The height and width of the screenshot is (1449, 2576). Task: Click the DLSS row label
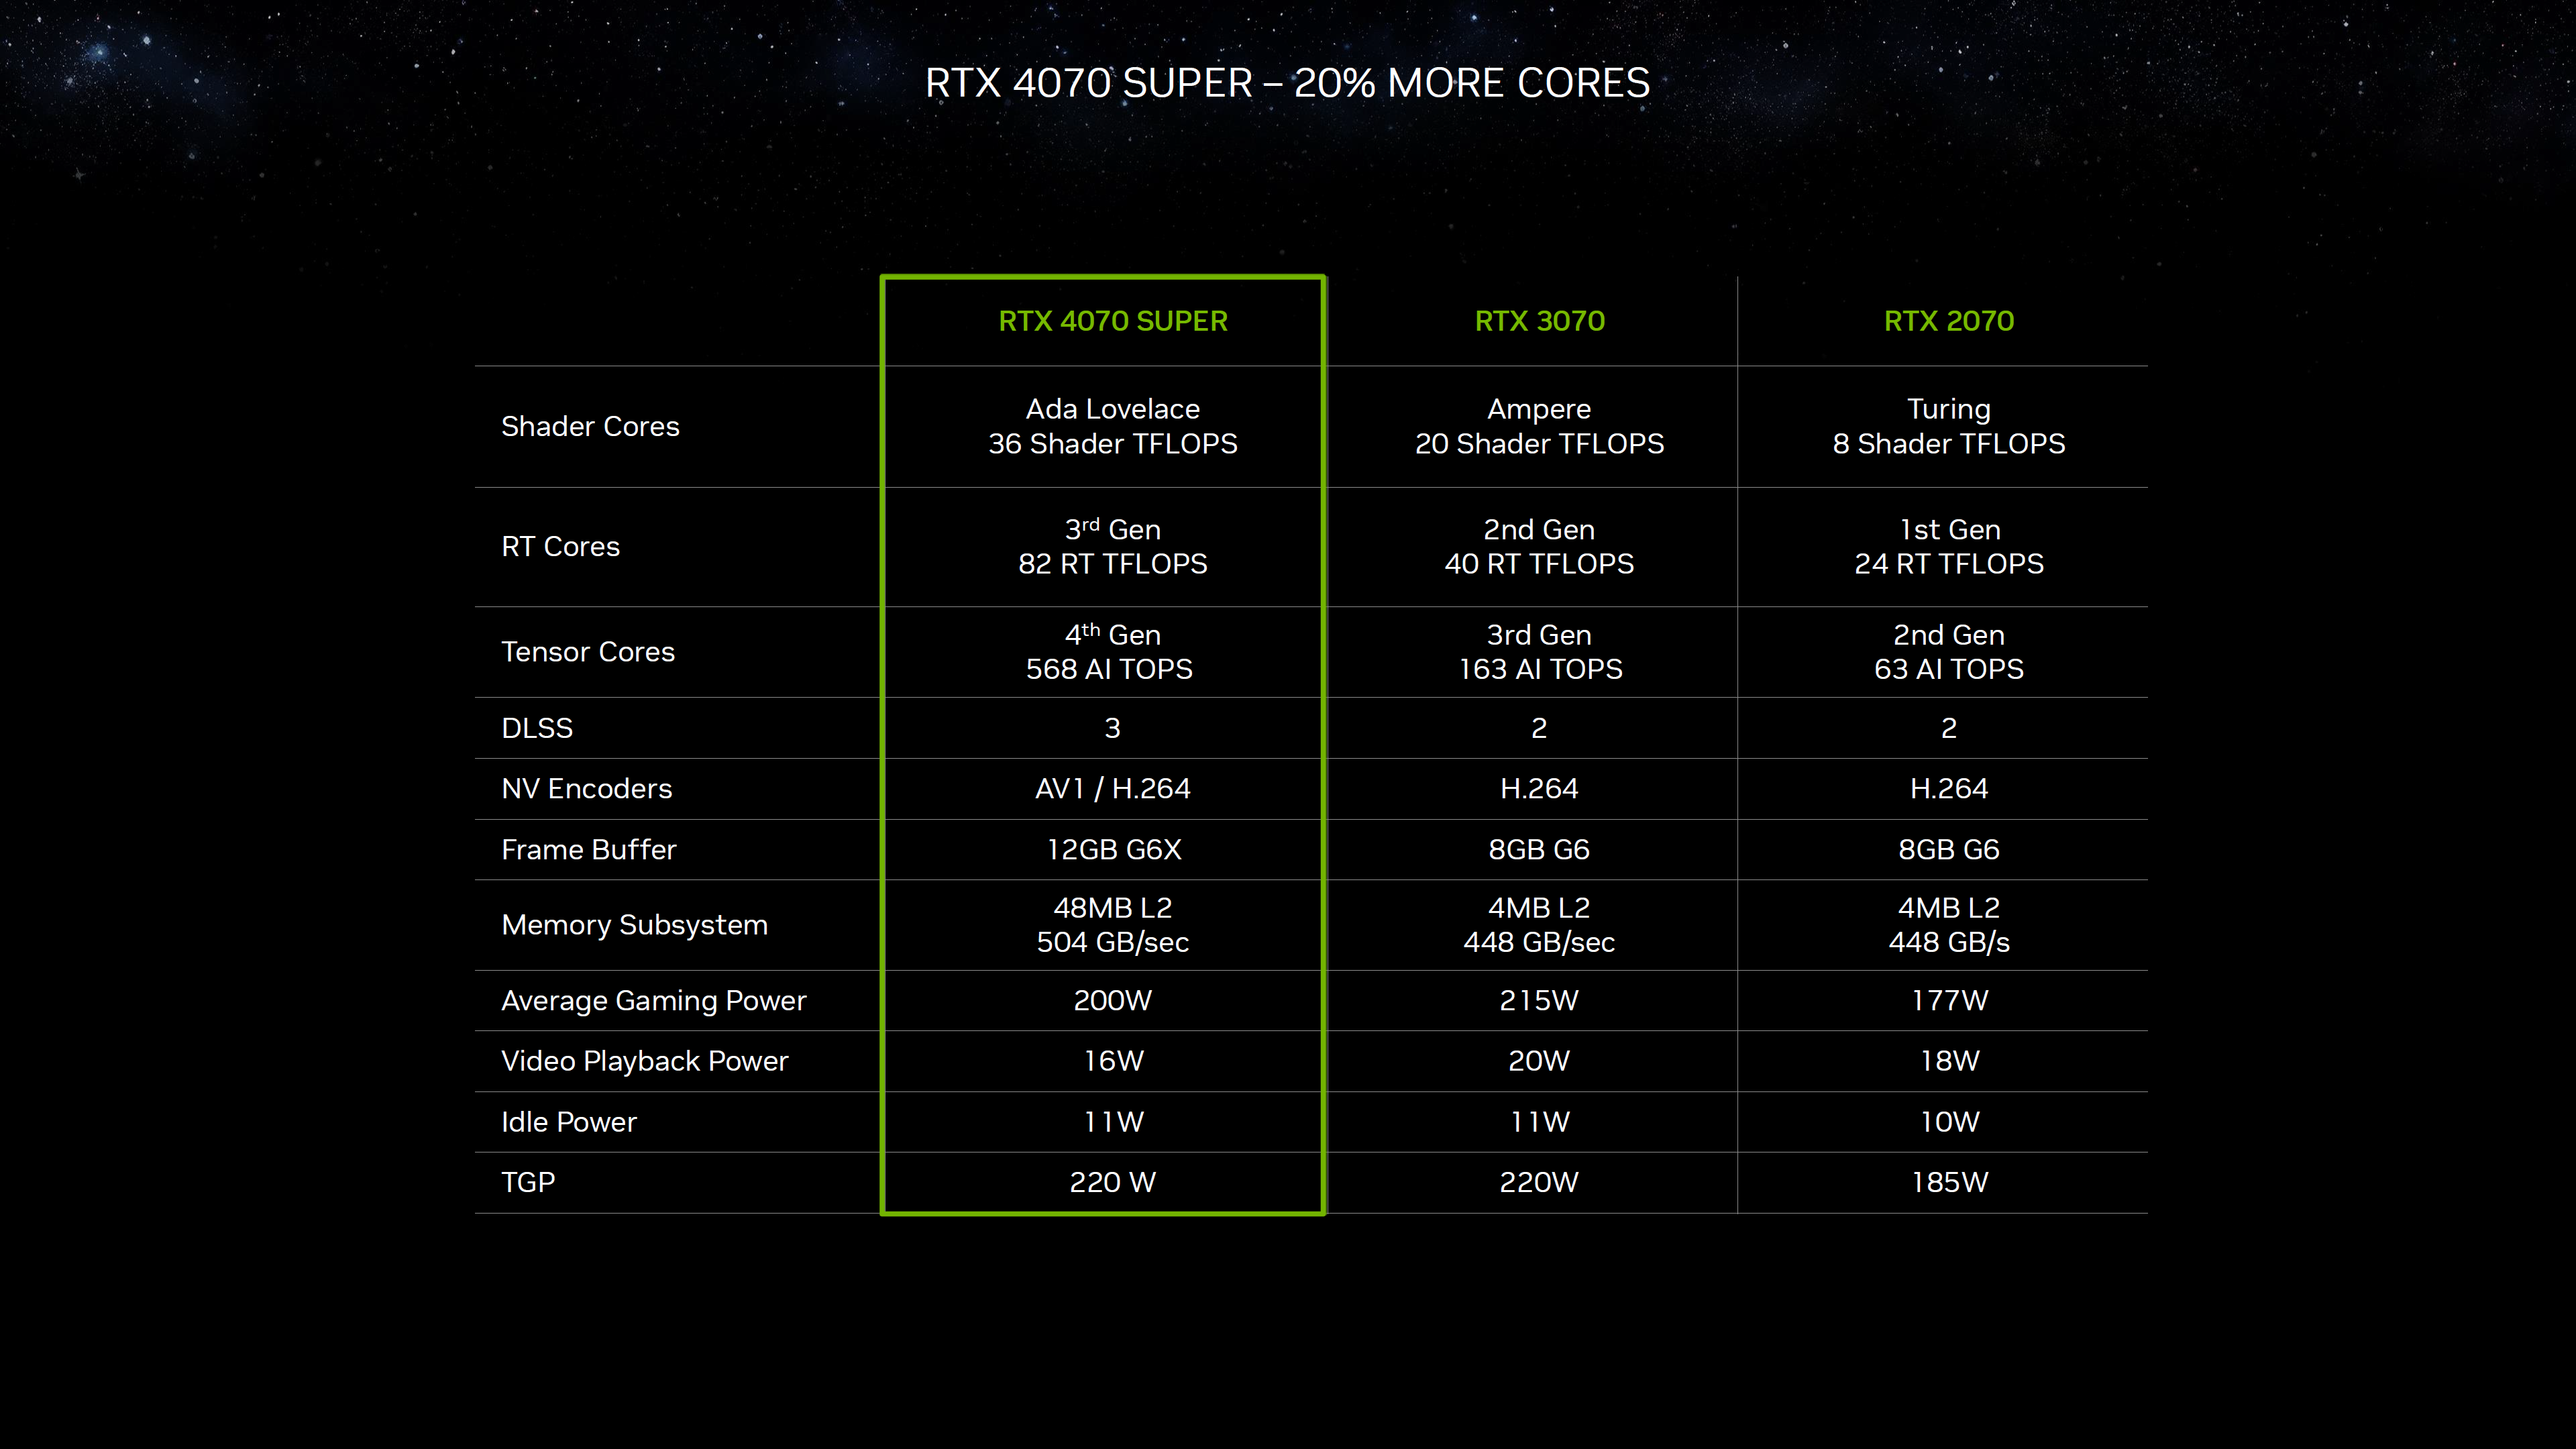pos(538,727)
